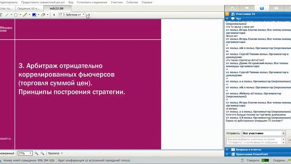291x164 pixels.
Task: Click the 'Участники: 14' people icon
Action: tap(233, 14)
